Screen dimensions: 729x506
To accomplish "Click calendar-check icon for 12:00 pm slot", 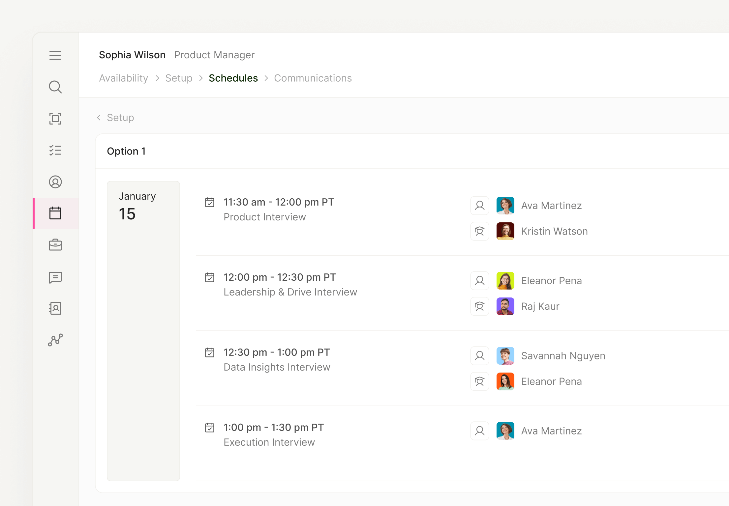I will click(x=210, y=277).
